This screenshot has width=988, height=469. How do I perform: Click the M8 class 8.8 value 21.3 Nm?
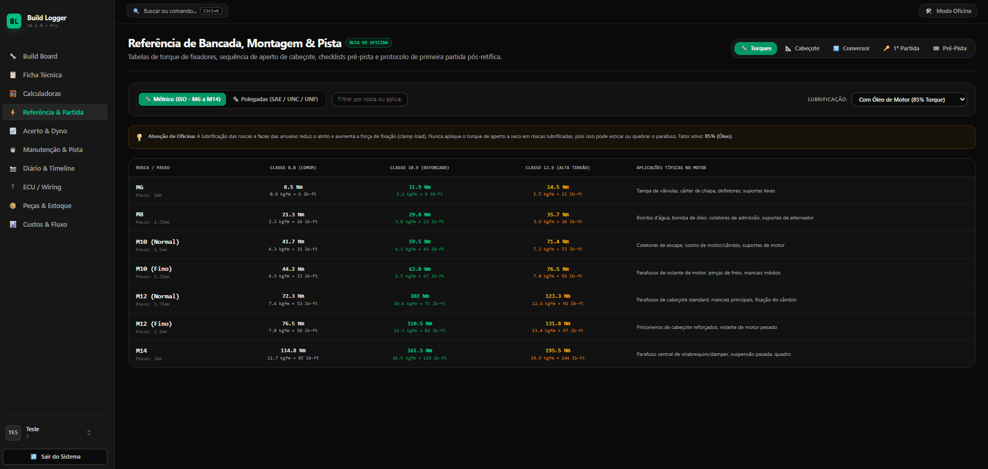[x=293, y=214]
